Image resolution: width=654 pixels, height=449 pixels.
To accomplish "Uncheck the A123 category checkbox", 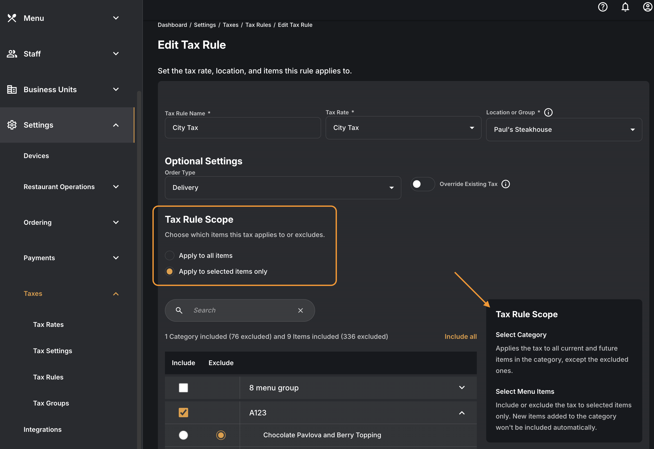I will (183, 413).
